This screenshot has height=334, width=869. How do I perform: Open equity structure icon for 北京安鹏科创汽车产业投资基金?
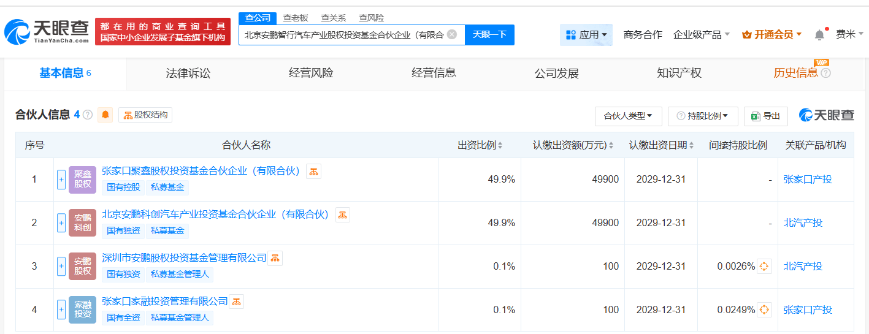342,215
